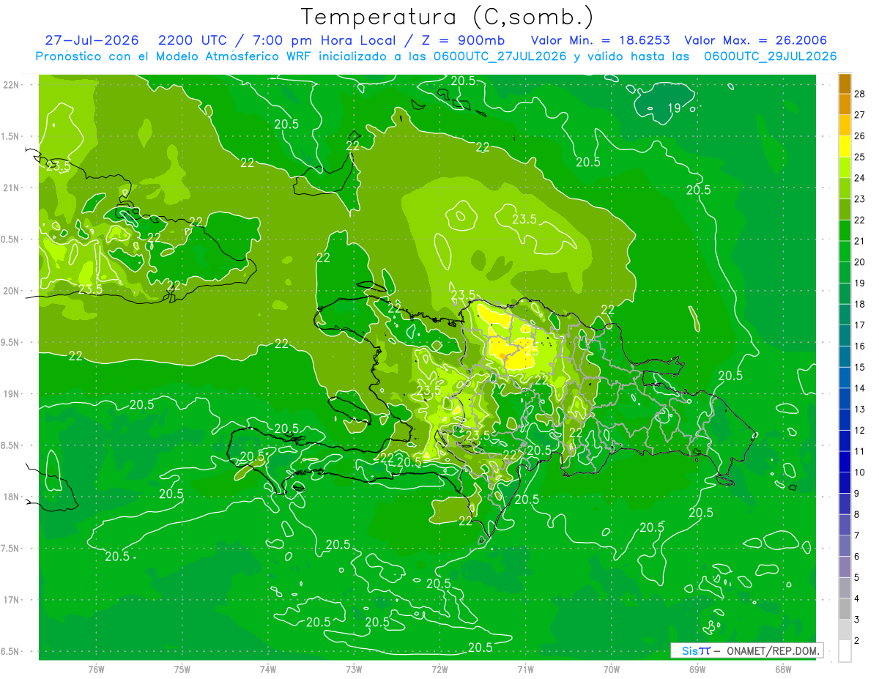The width and height of the screenshot is (879, 679).
Task: Click the legend value "4"
Action: (858, 599)
